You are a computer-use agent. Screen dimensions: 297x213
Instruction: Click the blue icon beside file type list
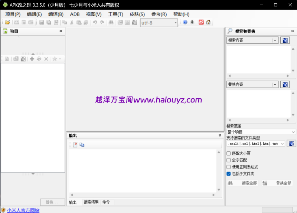[291, 144]
